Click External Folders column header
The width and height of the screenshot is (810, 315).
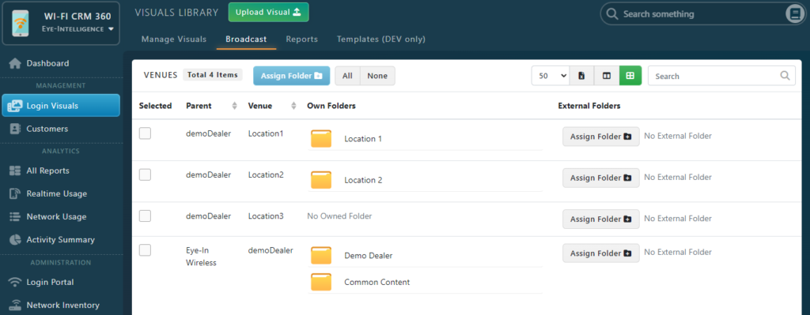[x=589, y=106]
